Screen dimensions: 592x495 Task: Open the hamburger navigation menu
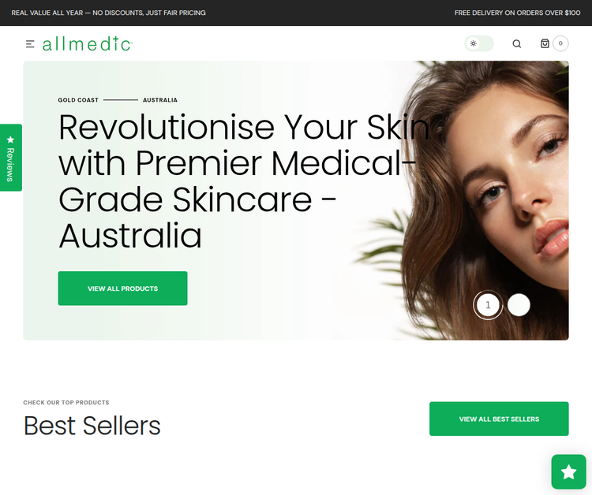30,44
